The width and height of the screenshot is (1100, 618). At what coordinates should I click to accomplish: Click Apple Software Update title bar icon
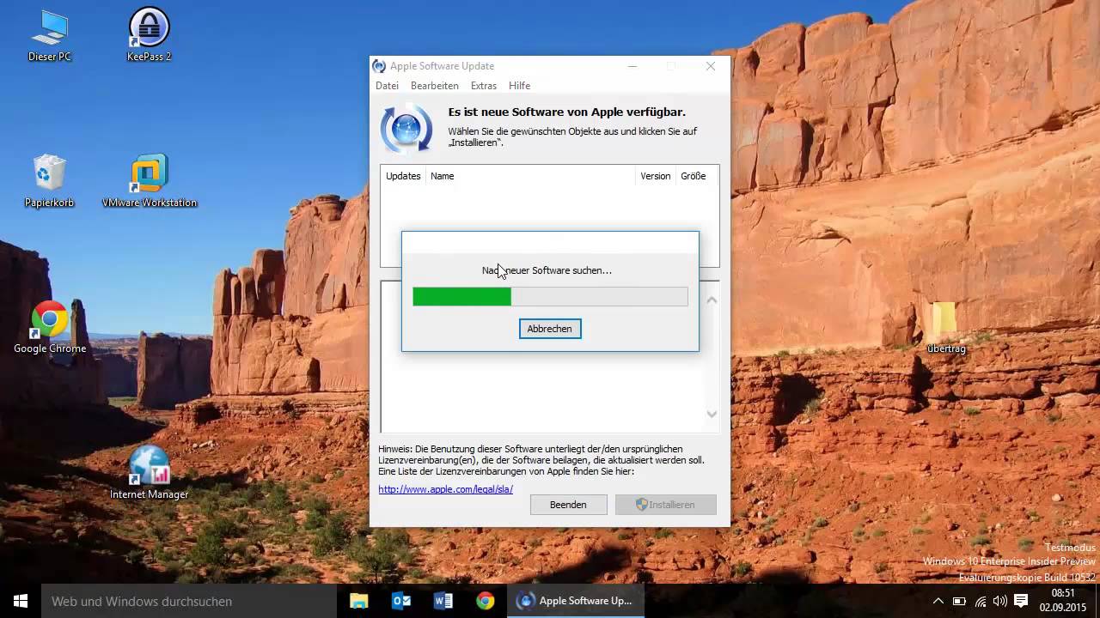coord(379,66)
